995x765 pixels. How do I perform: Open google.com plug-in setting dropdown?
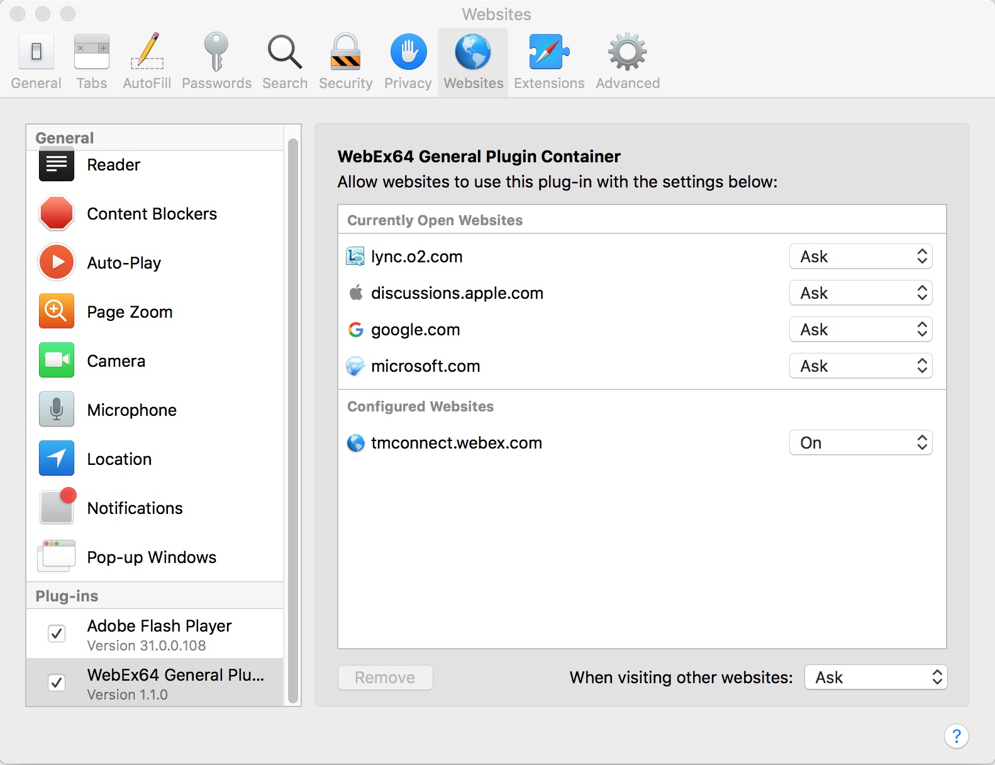point(860,330)
